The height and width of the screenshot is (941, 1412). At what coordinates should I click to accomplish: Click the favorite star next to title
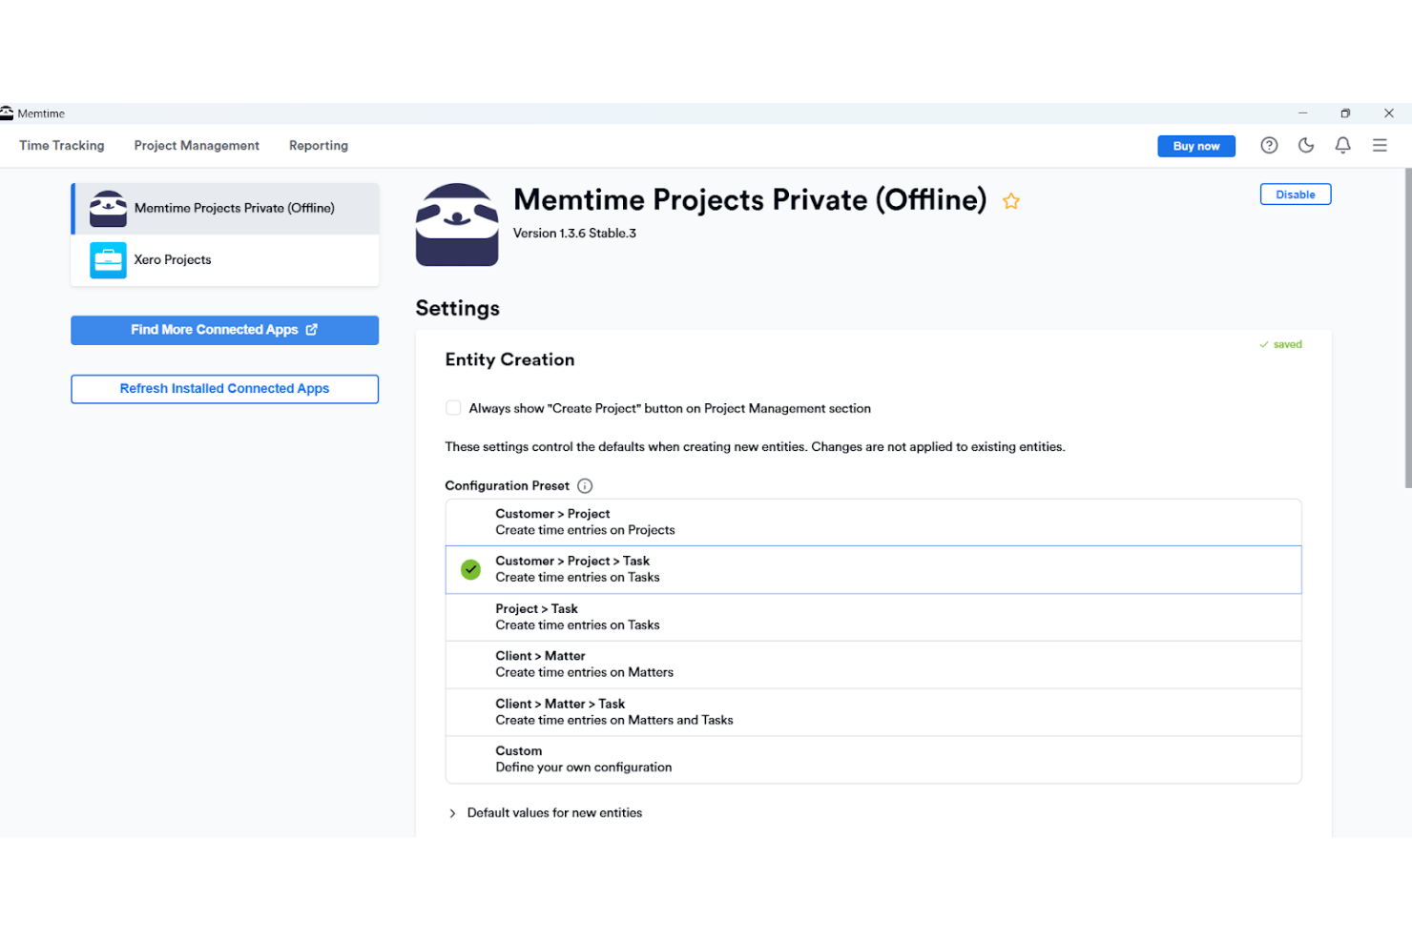1011,201
